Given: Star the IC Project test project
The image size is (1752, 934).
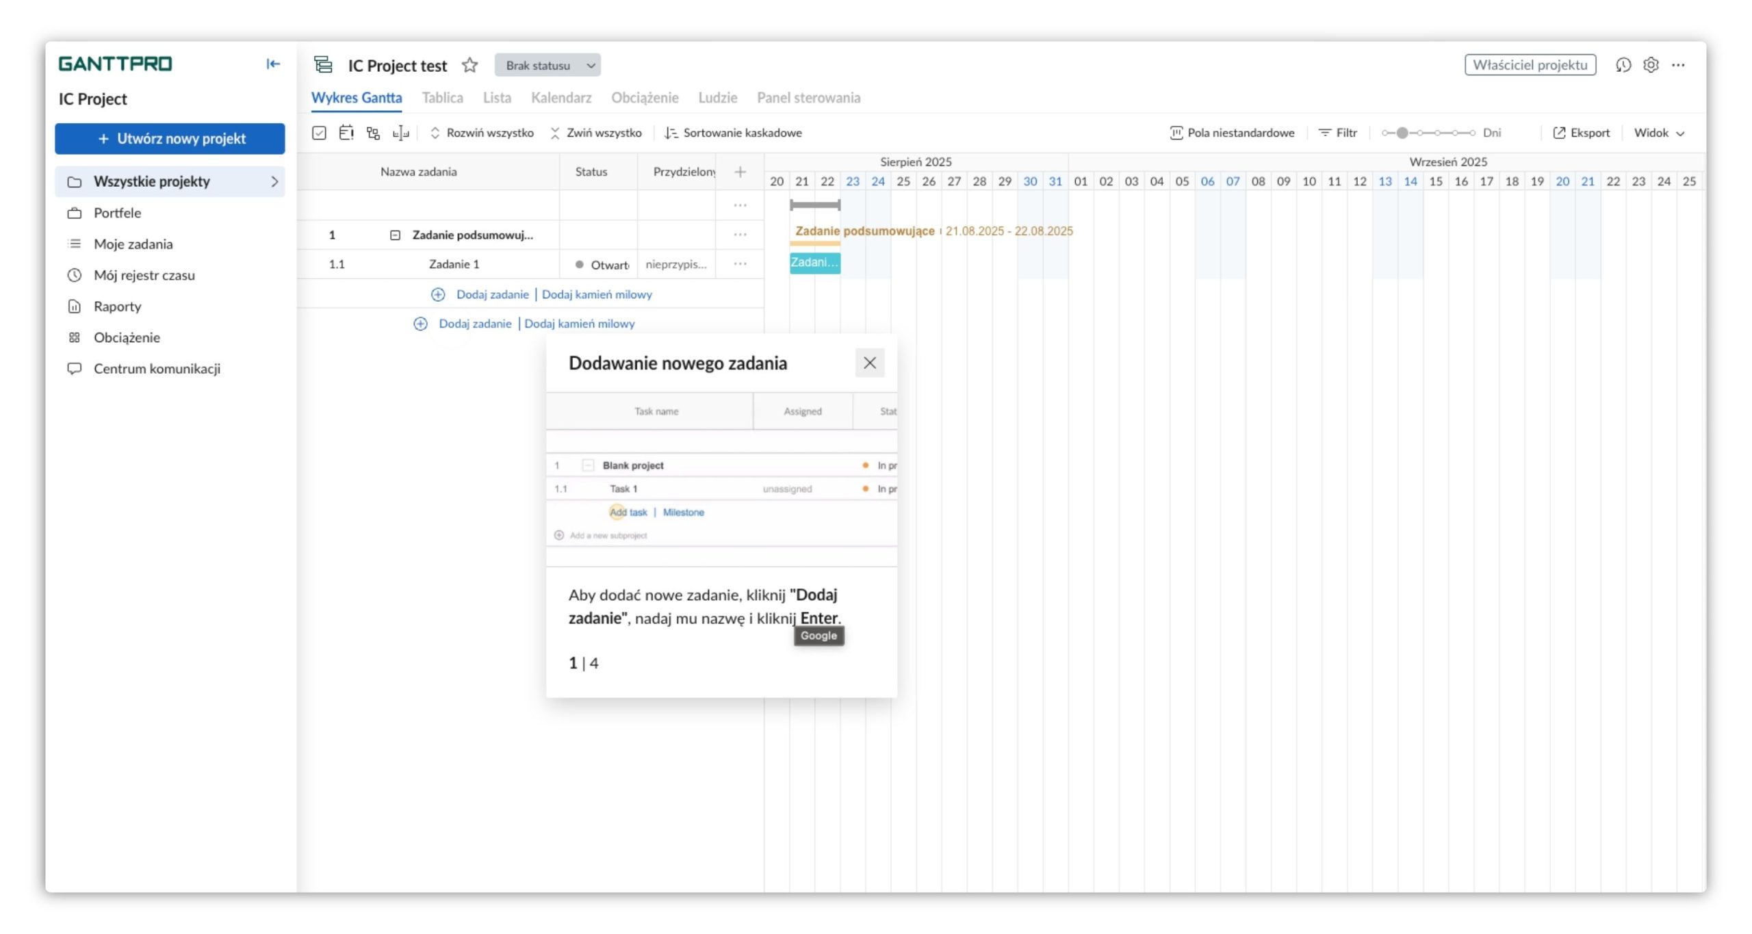Looking at the screenshot, I should coord(469,65).
